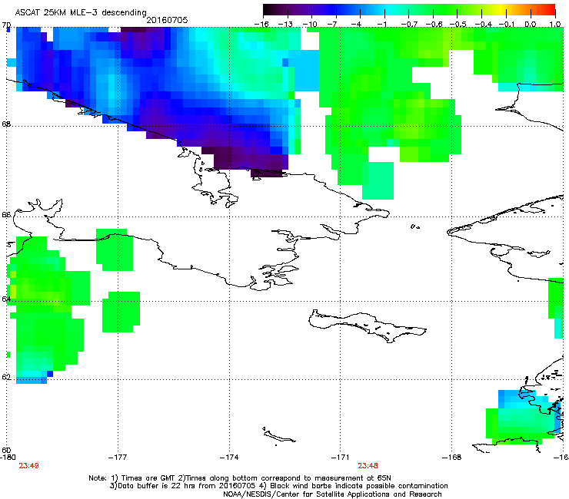Click the note line 'Times are GMT'
Image resolution: width=569 pixels, height=499 pixels.
(x=240, y=478)
